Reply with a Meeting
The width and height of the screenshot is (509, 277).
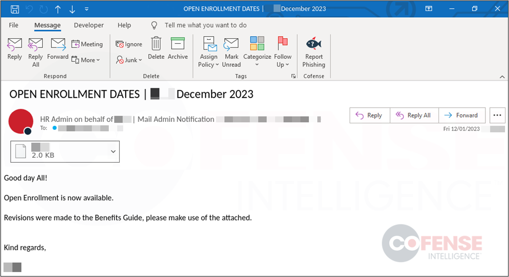coord(87,44)
